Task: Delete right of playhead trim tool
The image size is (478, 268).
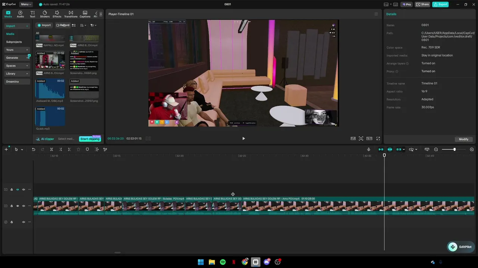Action: coord(69,149)
